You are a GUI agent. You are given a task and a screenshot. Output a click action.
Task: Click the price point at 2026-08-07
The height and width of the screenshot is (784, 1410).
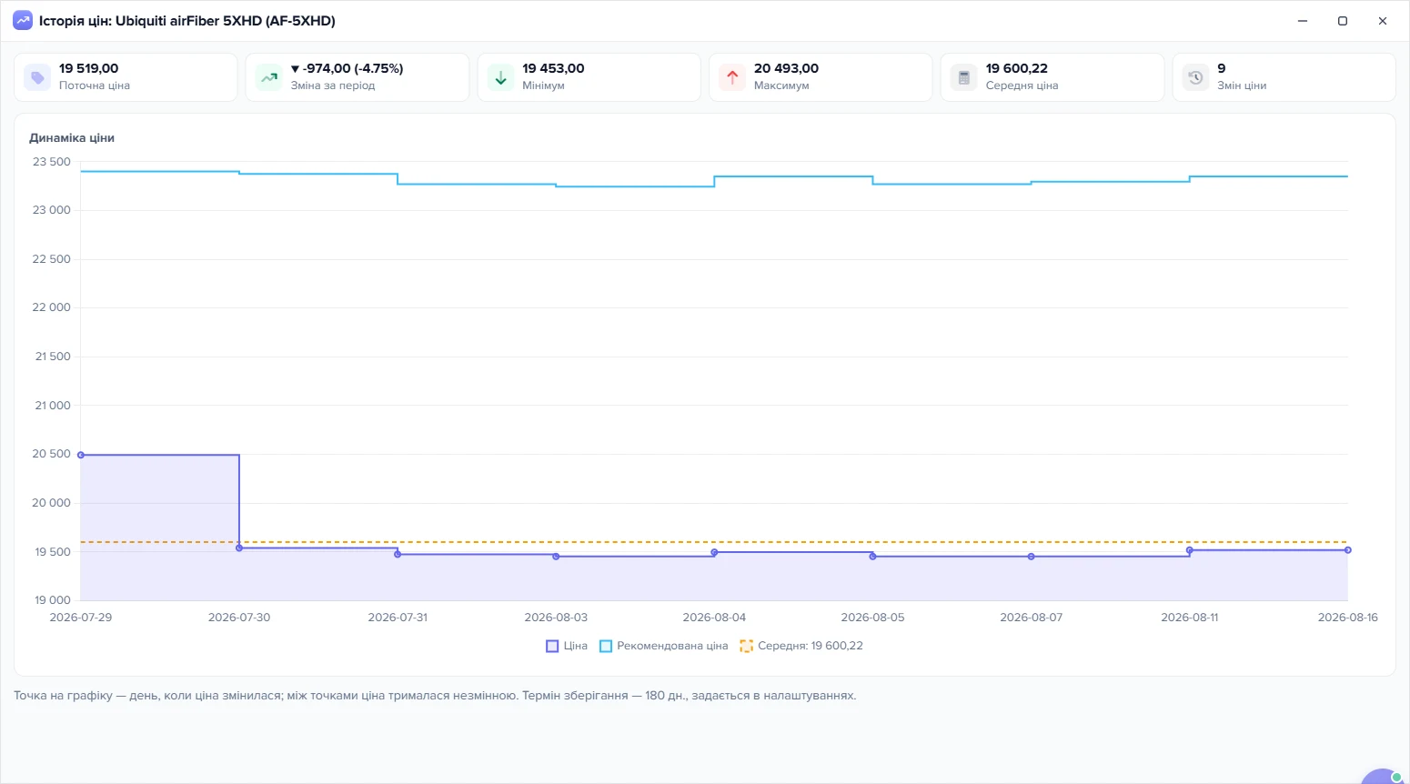click(x=1031, y=557)
